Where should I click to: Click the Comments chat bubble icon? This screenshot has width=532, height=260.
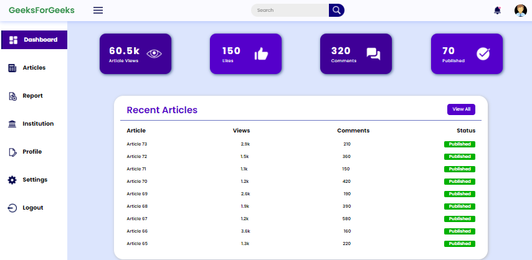(x=373, y=54)
